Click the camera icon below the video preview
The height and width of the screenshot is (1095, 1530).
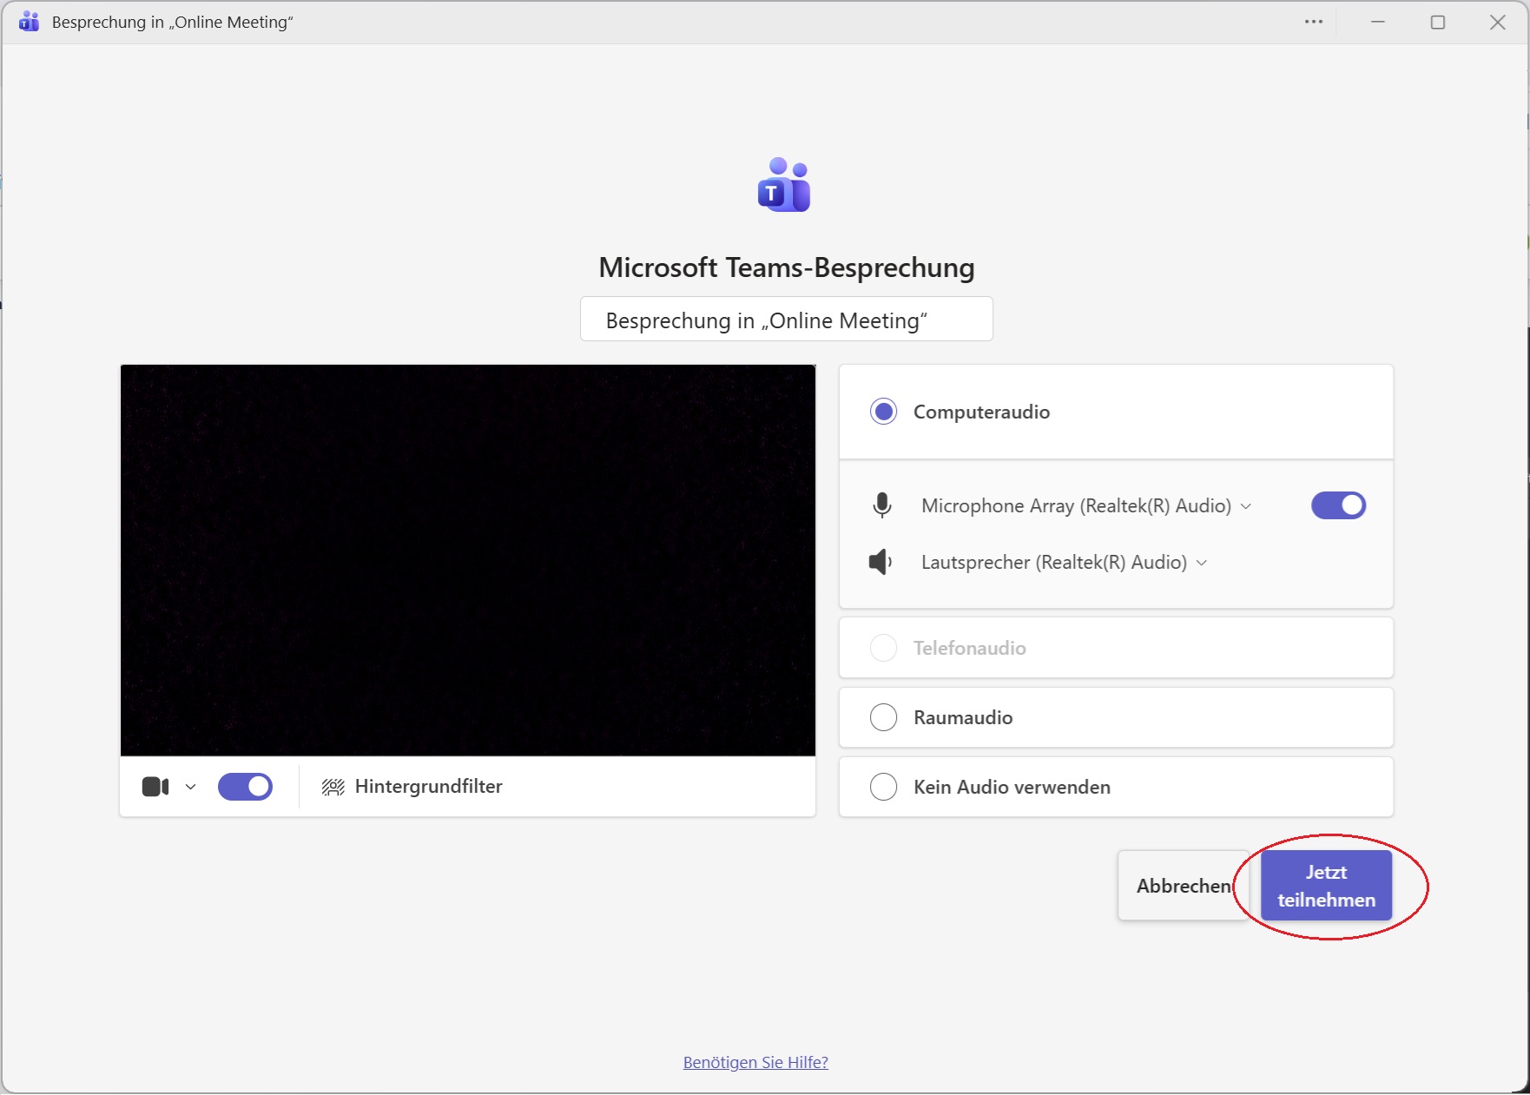point(155,787)
